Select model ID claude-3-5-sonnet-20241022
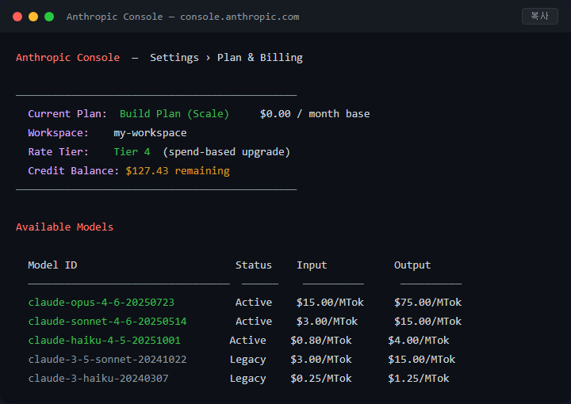Image resolution: width=571 pixels, height=404 pixels. coord(107,360)
